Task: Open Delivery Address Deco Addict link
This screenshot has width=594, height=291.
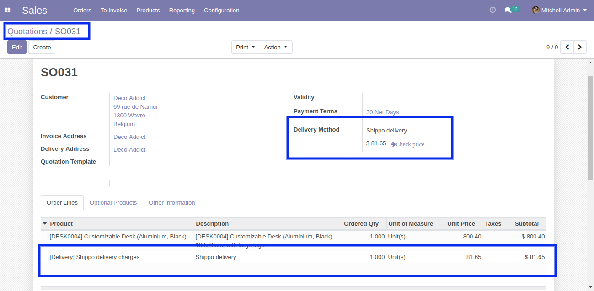Action: click(x=129, y=150)
